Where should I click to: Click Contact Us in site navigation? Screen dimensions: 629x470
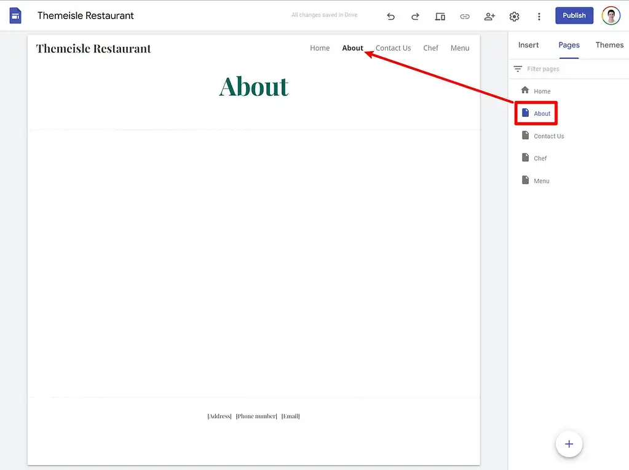tap(393, 48)
